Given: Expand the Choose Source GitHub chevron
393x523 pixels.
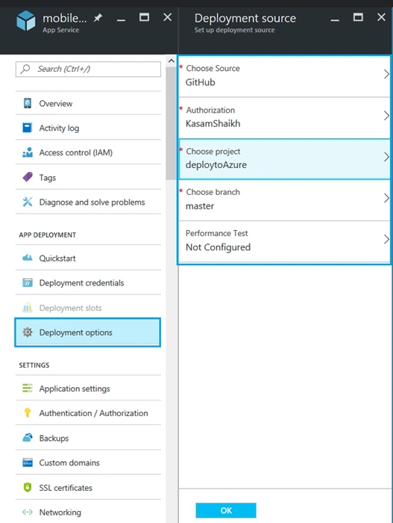Looking at the screenshot, I should coord(386,75).
